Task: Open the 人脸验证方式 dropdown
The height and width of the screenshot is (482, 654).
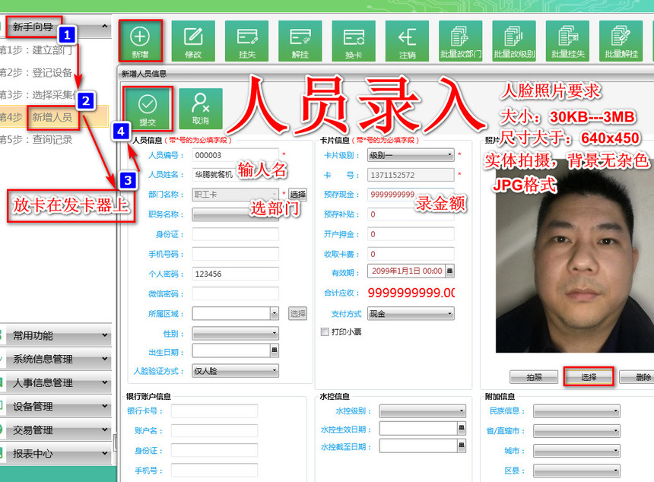Action: click(x=235, y=371)
